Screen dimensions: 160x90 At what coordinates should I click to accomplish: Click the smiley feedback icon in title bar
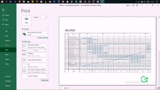point(133,5)
